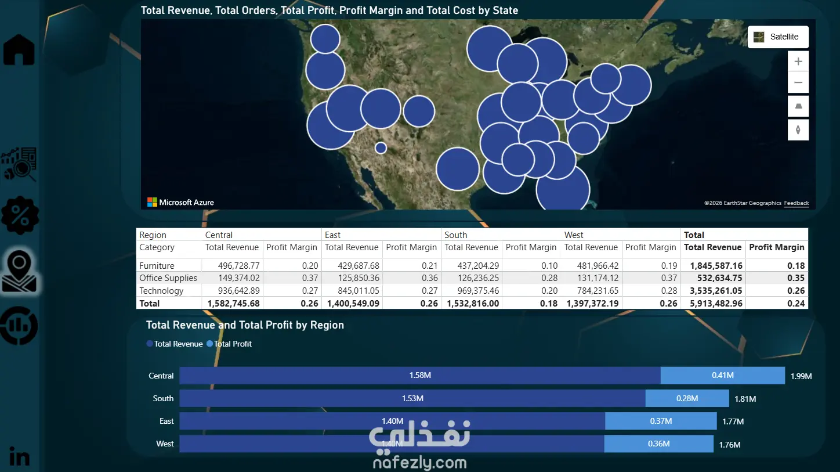Zoom in on the map with plus
This screenshot has width=840, height=472.
pyautogui.click(x=798, y=62)
